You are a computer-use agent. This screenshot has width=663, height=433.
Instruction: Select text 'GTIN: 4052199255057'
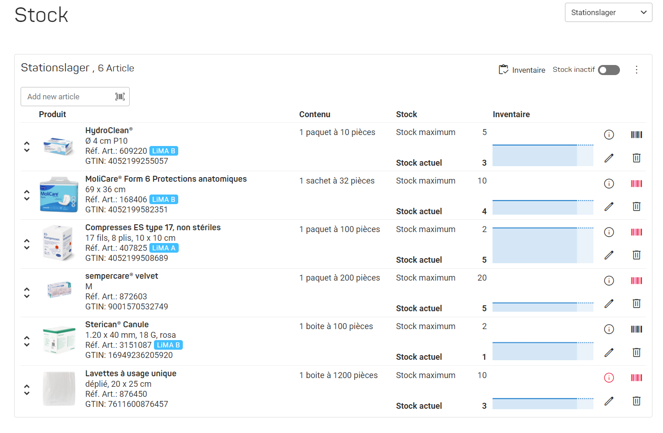click(126, 161)
